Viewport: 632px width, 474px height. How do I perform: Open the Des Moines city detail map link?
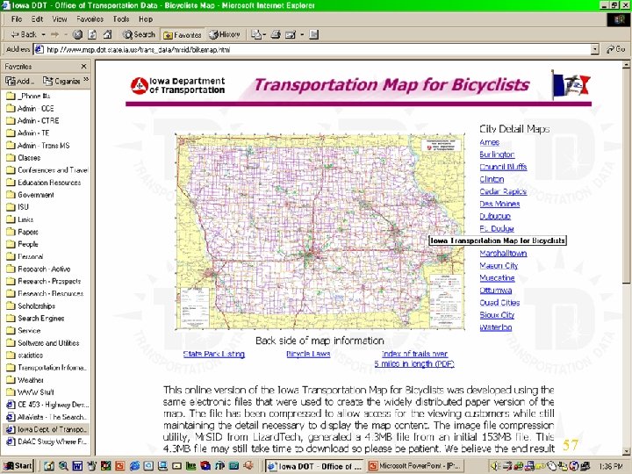[499, 204]
